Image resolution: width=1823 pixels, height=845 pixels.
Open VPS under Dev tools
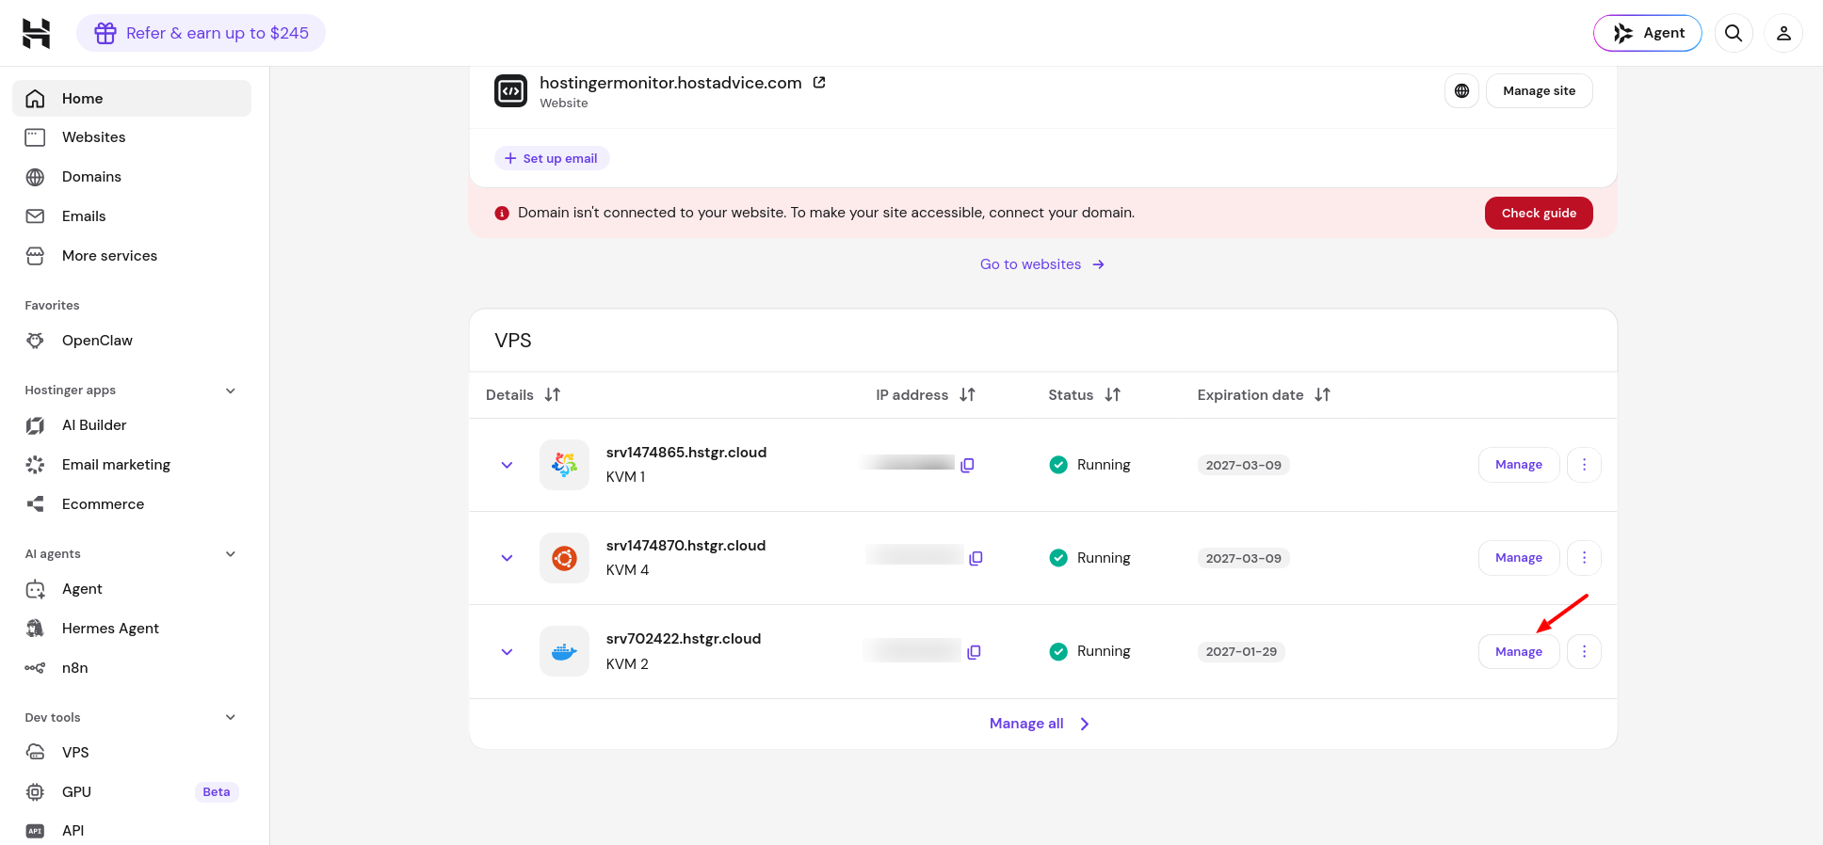point(132,753)
